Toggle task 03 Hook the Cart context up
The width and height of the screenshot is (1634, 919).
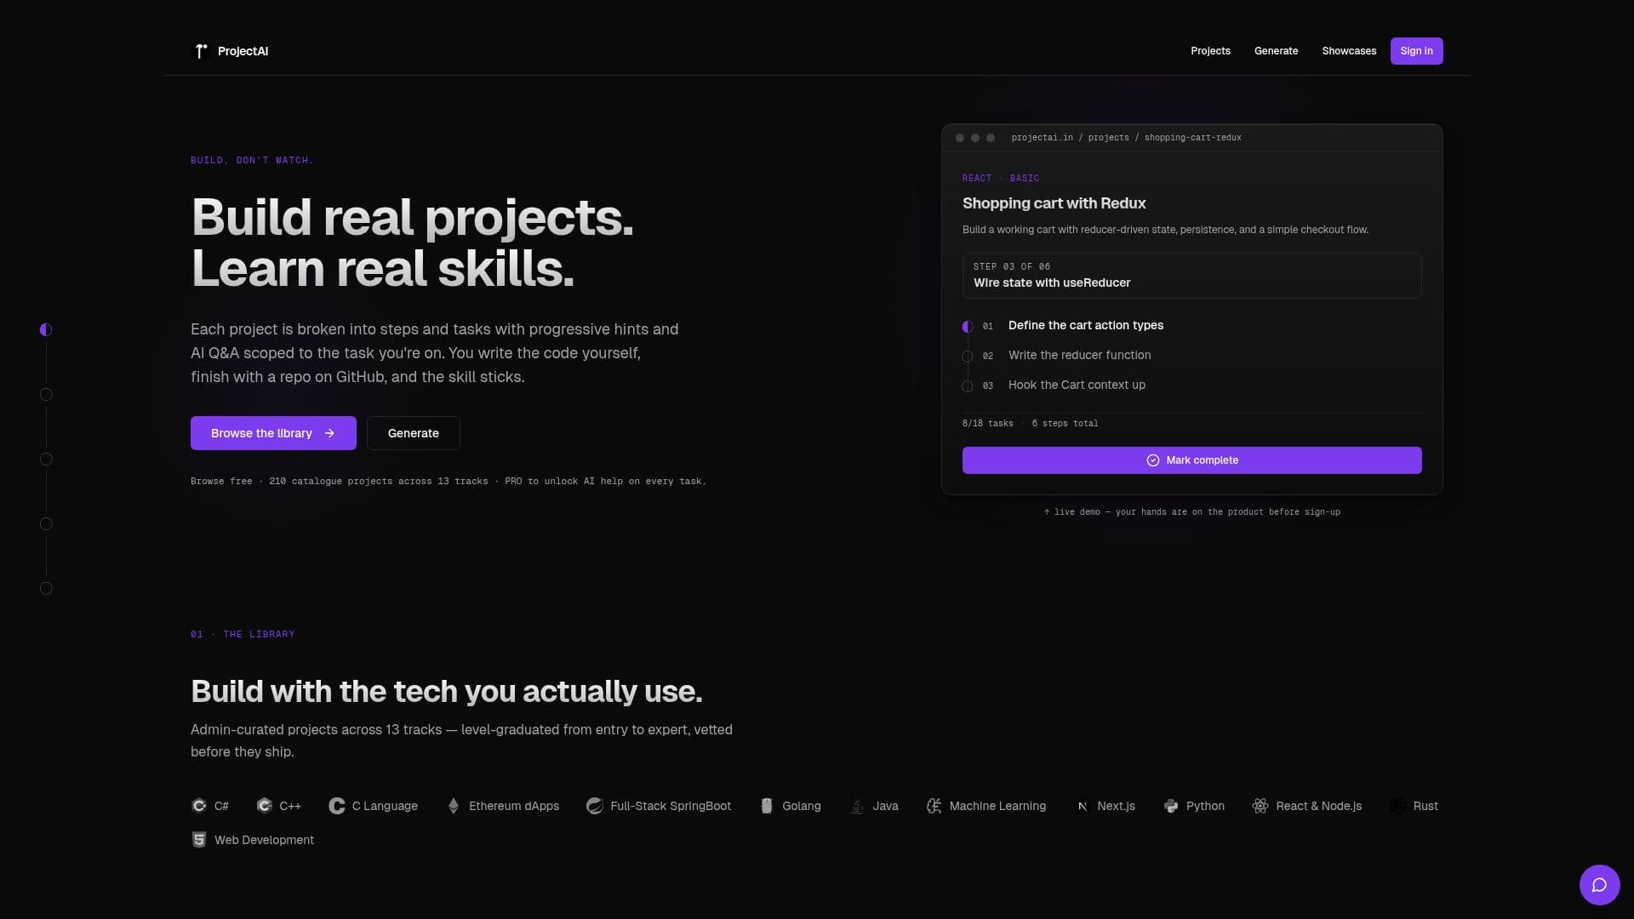[968, 386]
